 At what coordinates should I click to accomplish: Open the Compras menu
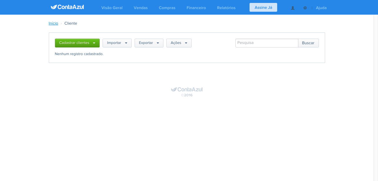167,8
